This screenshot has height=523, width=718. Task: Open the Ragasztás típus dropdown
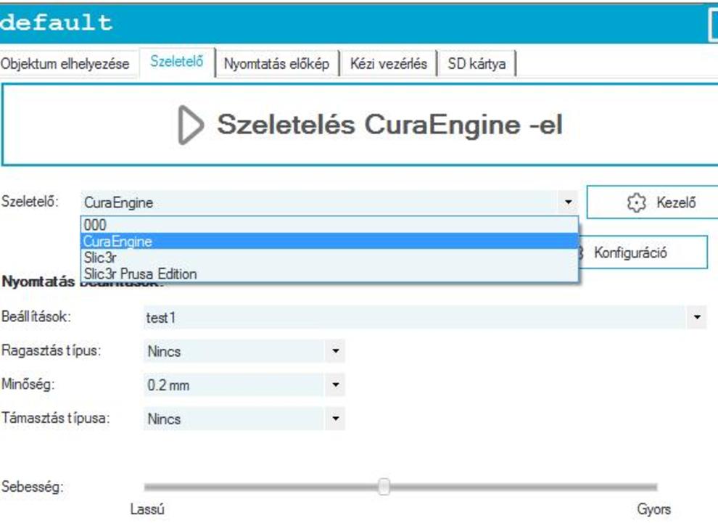point(335,352)
